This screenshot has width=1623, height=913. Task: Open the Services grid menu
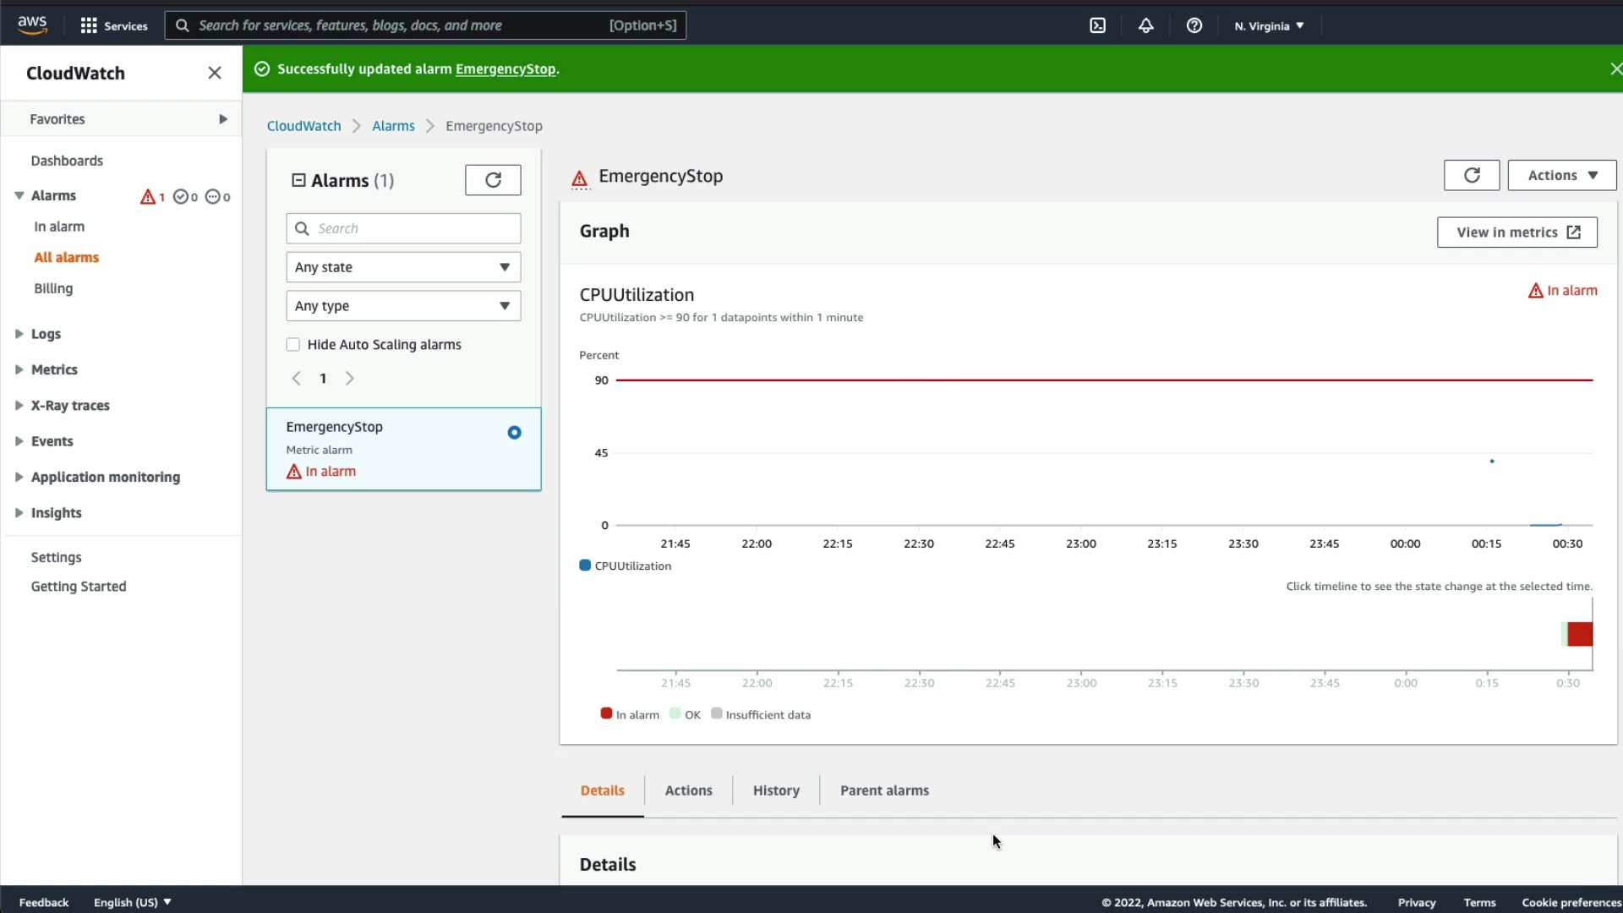(x=113, y=25)
